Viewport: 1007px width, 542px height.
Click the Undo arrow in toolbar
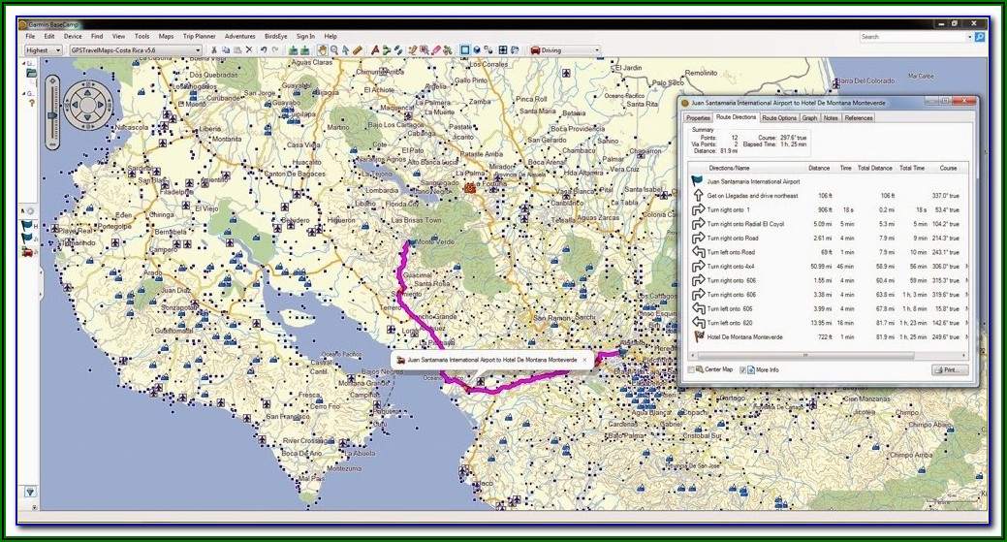pos(263,49)
